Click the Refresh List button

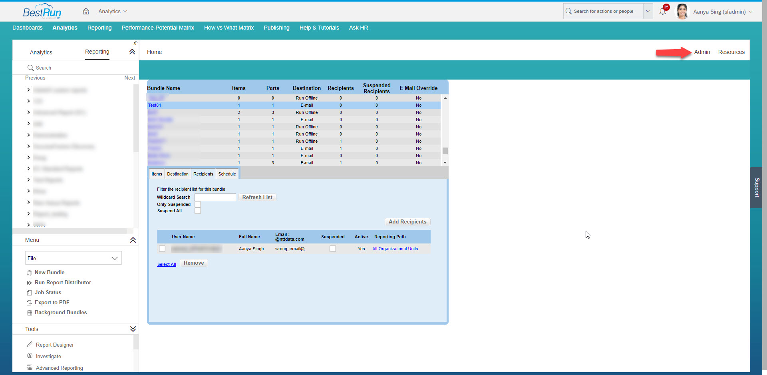pos(257,197)
